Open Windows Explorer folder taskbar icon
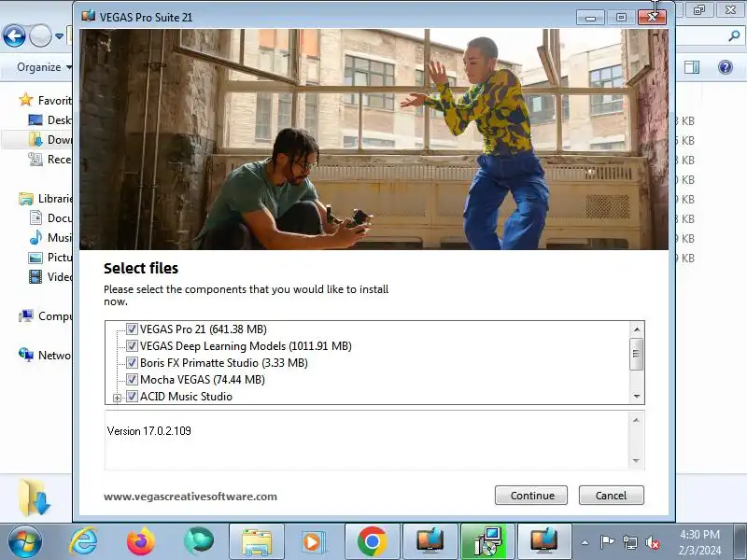Image resolution: width=747 pixels, height=560 pixels. (x=256, y=542)
